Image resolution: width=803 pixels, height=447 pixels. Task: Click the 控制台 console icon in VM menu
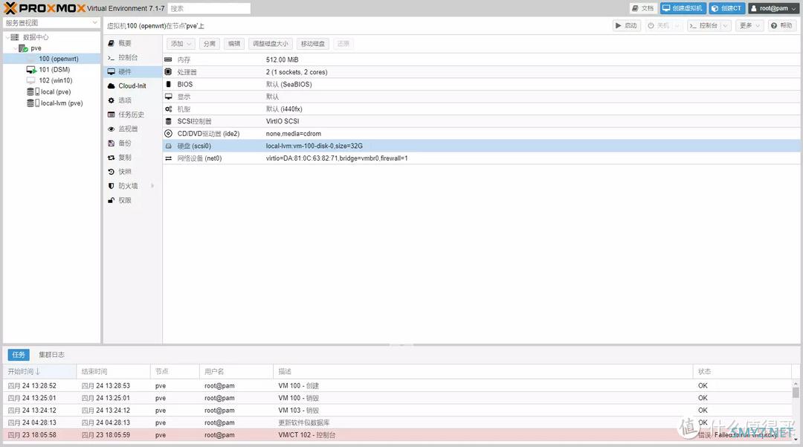pos(111,58)
